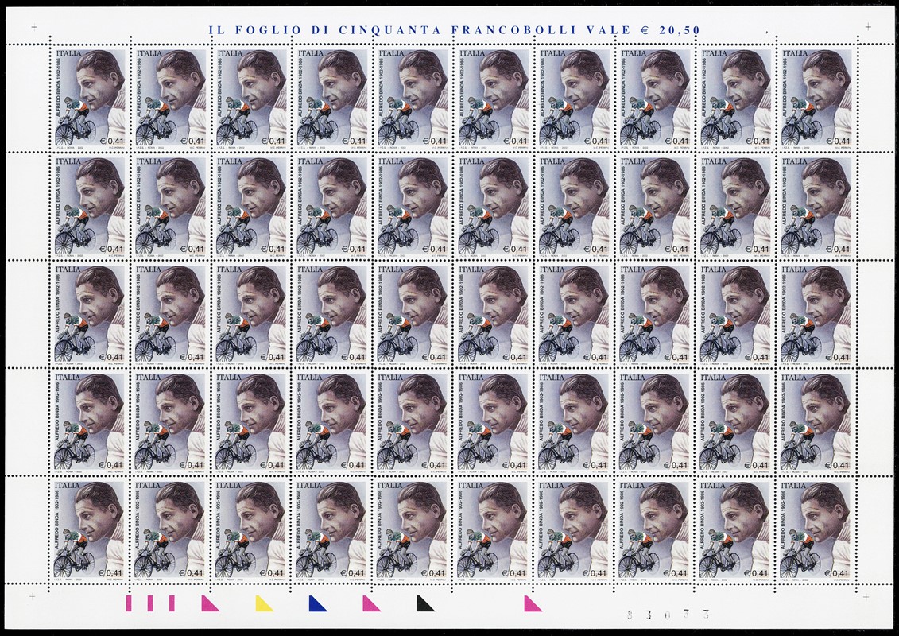The height and width of the screenshot is (636, 899).
Task: Select the stamp in bottom-left corner
Action: pos(88,529)
